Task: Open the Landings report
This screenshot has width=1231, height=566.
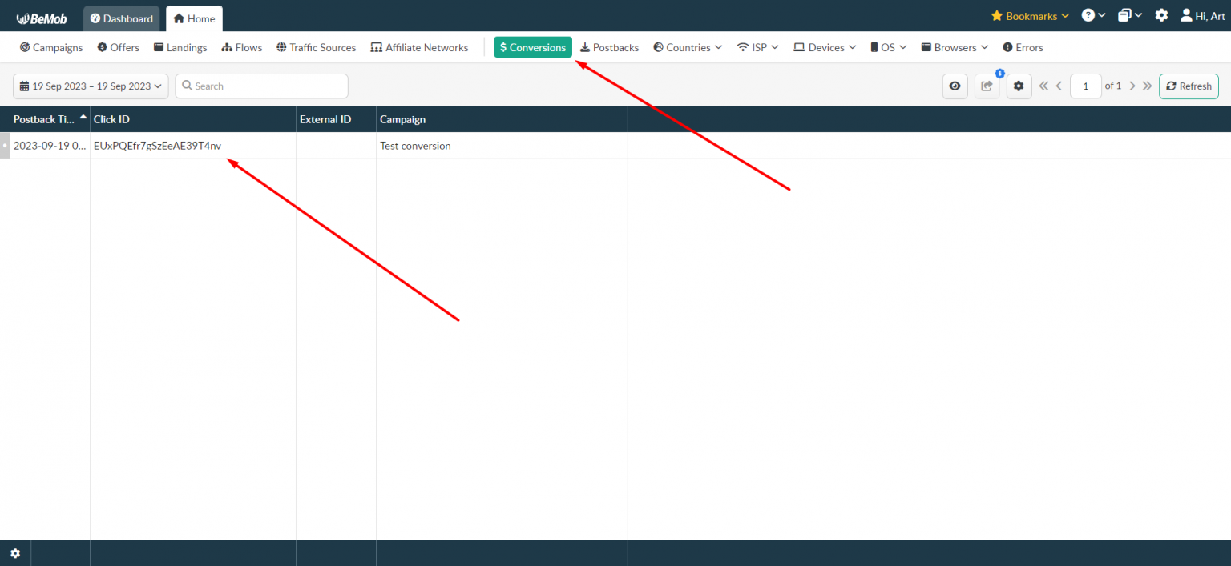Action: (x=180, y=47)
